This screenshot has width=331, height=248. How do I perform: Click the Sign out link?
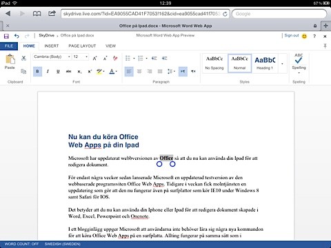292,35
